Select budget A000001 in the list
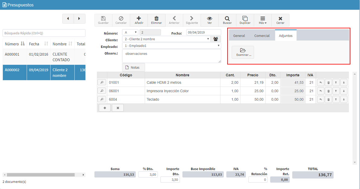360x189 pixels. click(44, 57)
